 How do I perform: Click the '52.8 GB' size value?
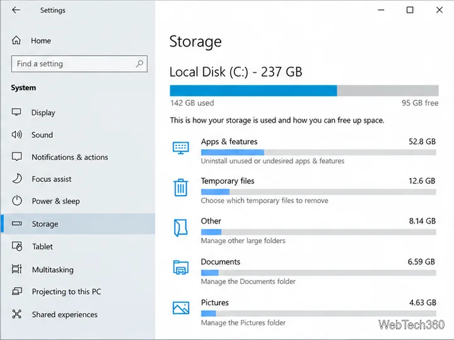coord(422,142)
